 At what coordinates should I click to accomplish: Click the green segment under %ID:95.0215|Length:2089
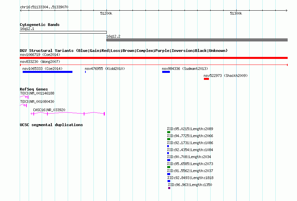point(169,132)
